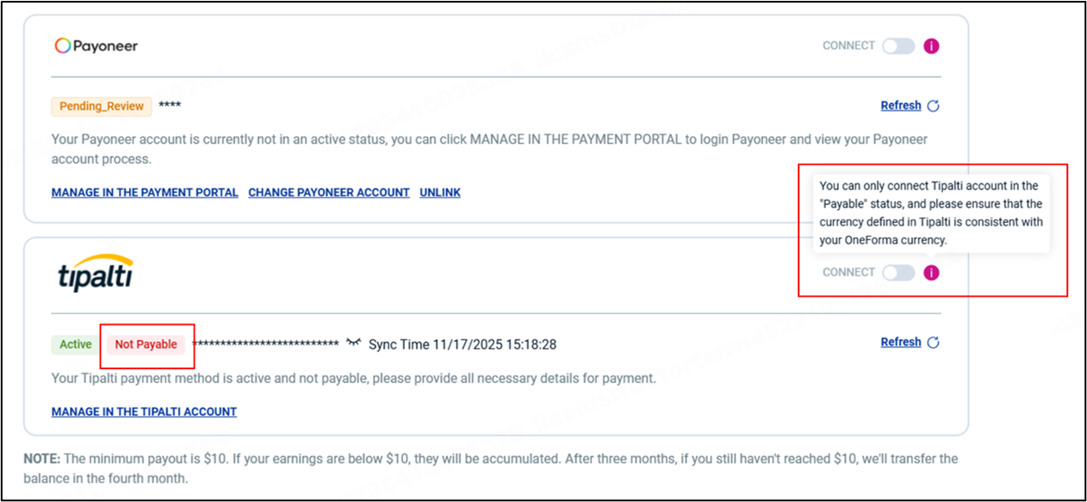
Task: Click the masked Tipalti account number
Action: click(x=265, y=344)
